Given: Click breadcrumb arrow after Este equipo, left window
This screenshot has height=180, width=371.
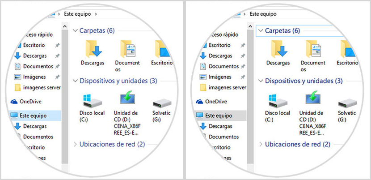Looking at the screenshot, I should [95, 14].
